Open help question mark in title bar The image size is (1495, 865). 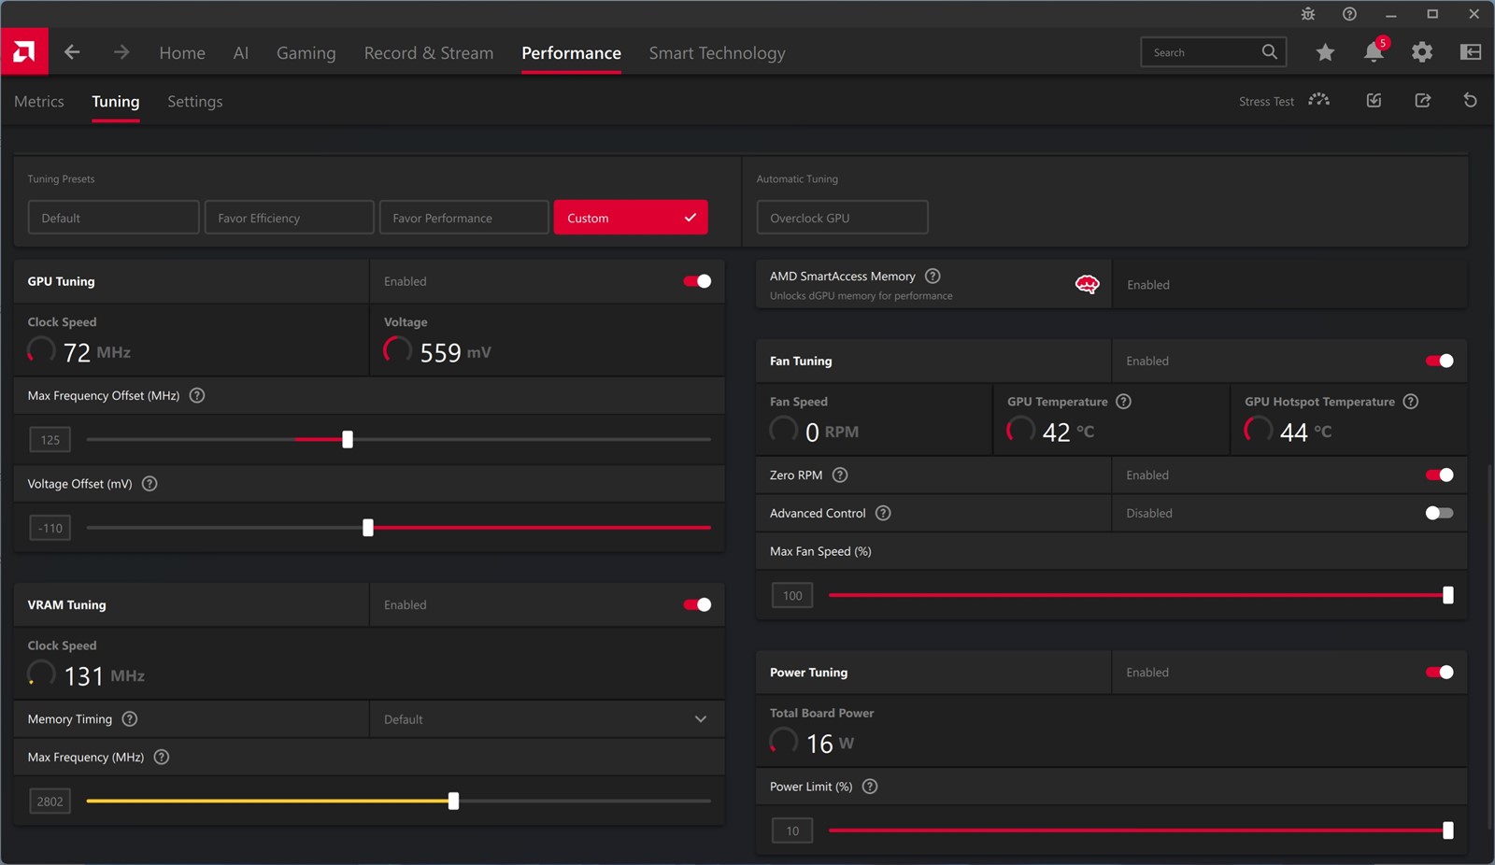(x=1349, y=14)
